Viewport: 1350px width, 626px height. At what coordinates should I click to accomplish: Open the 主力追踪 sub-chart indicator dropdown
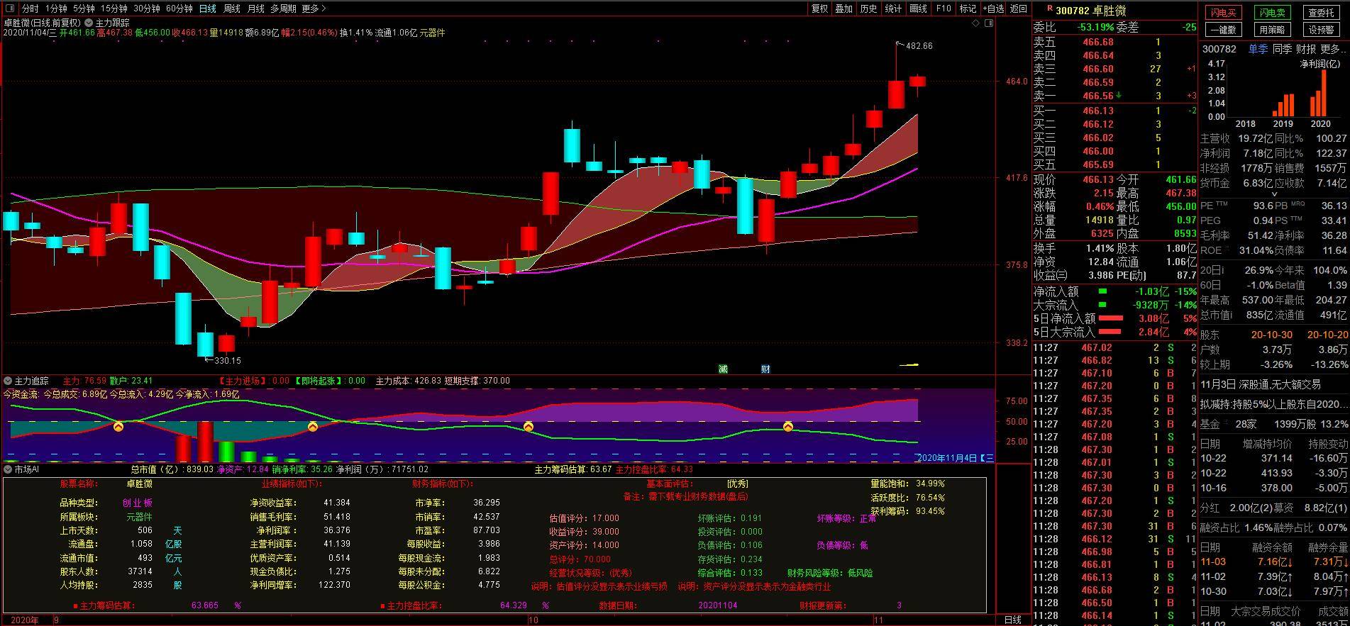[8, 381]
